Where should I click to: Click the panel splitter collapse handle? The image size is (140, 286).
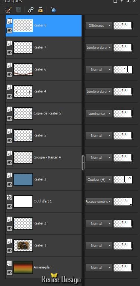click(83, 163)
